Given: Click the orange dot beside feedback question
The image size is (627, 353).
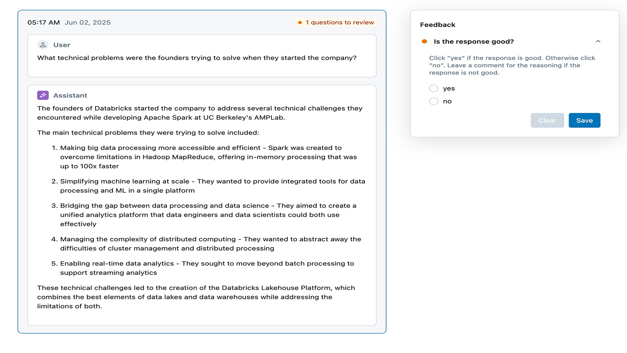Looking at the screenshot, I should coord(425,40).
